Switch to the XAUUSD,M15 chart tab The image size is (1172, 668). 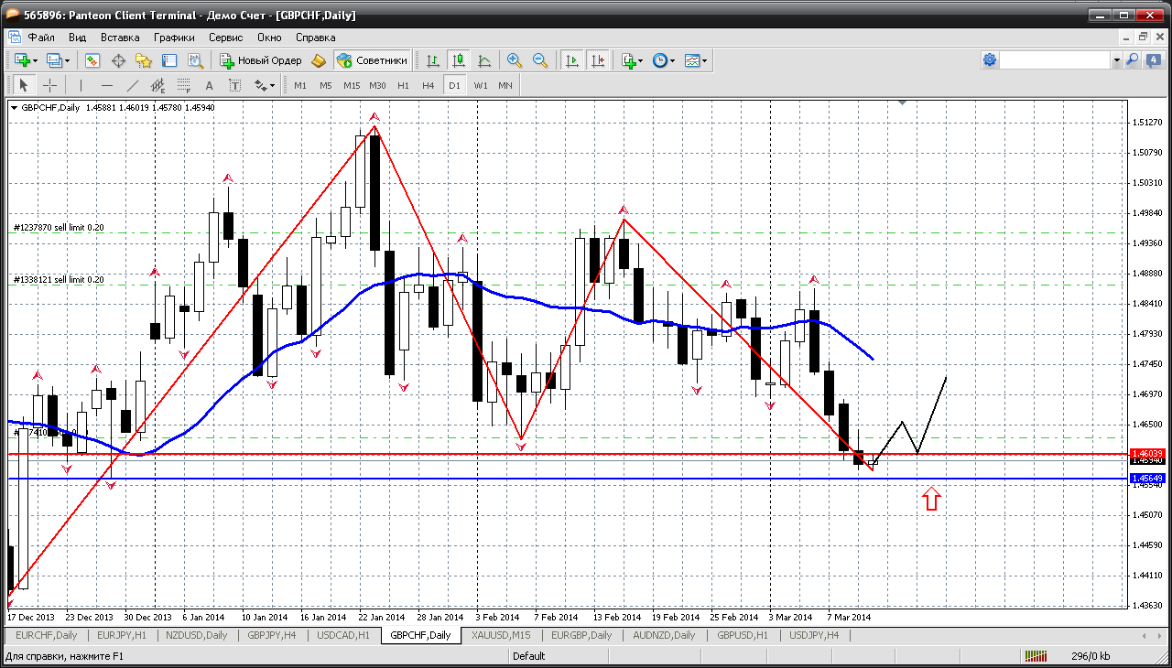point(501,635)
